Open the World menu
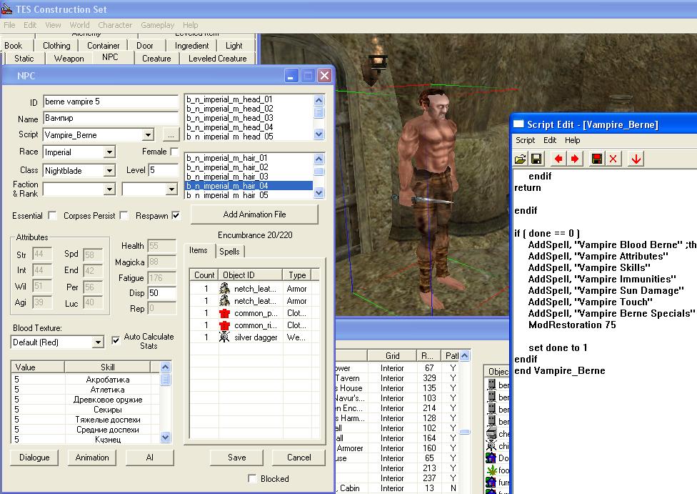 [79, 25]
